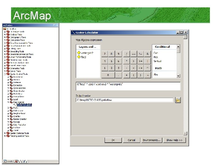
Task: Click the dialog's bottom scroll arrow
Action: click(x=185, y=133)
